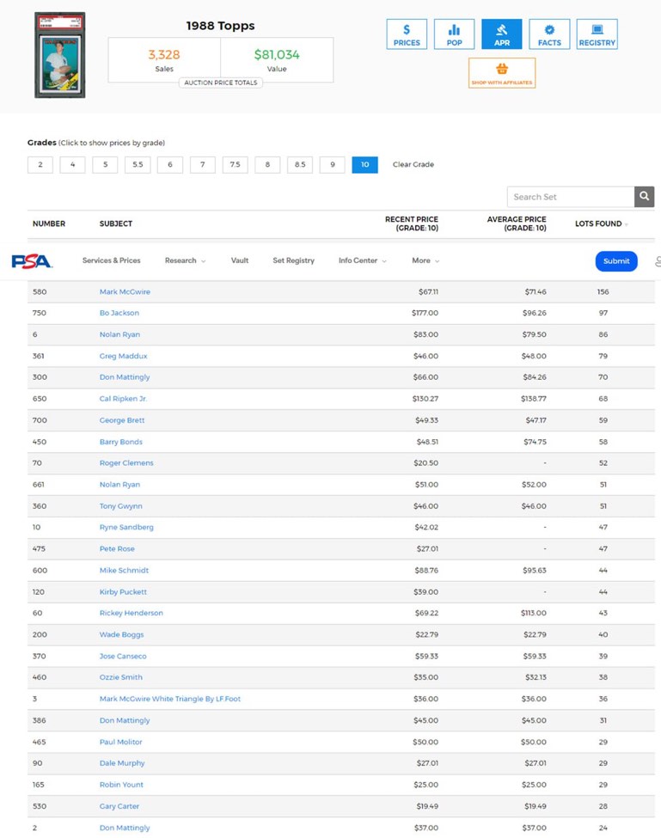Open Roger Clemens card link
This screenshot has width=661, height=838.
[x=126, y=463]
